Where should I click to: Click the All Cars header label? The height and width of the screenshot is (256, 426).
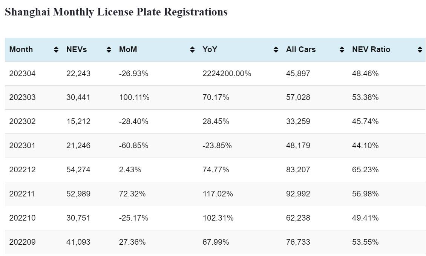click(301, 49)
